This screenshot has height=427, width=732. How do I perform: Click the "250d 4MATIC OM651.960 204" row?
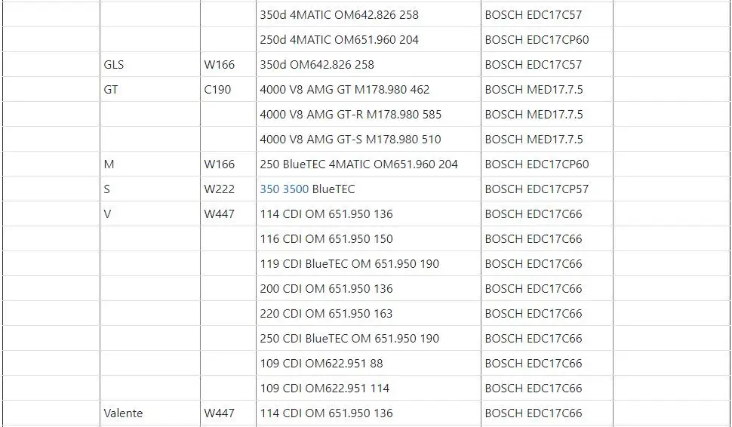click(x=368, y=40)
